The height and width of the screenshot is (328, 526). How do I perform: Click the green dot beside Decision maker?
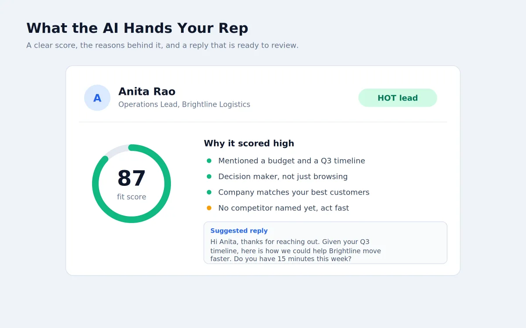pos(209,177)
